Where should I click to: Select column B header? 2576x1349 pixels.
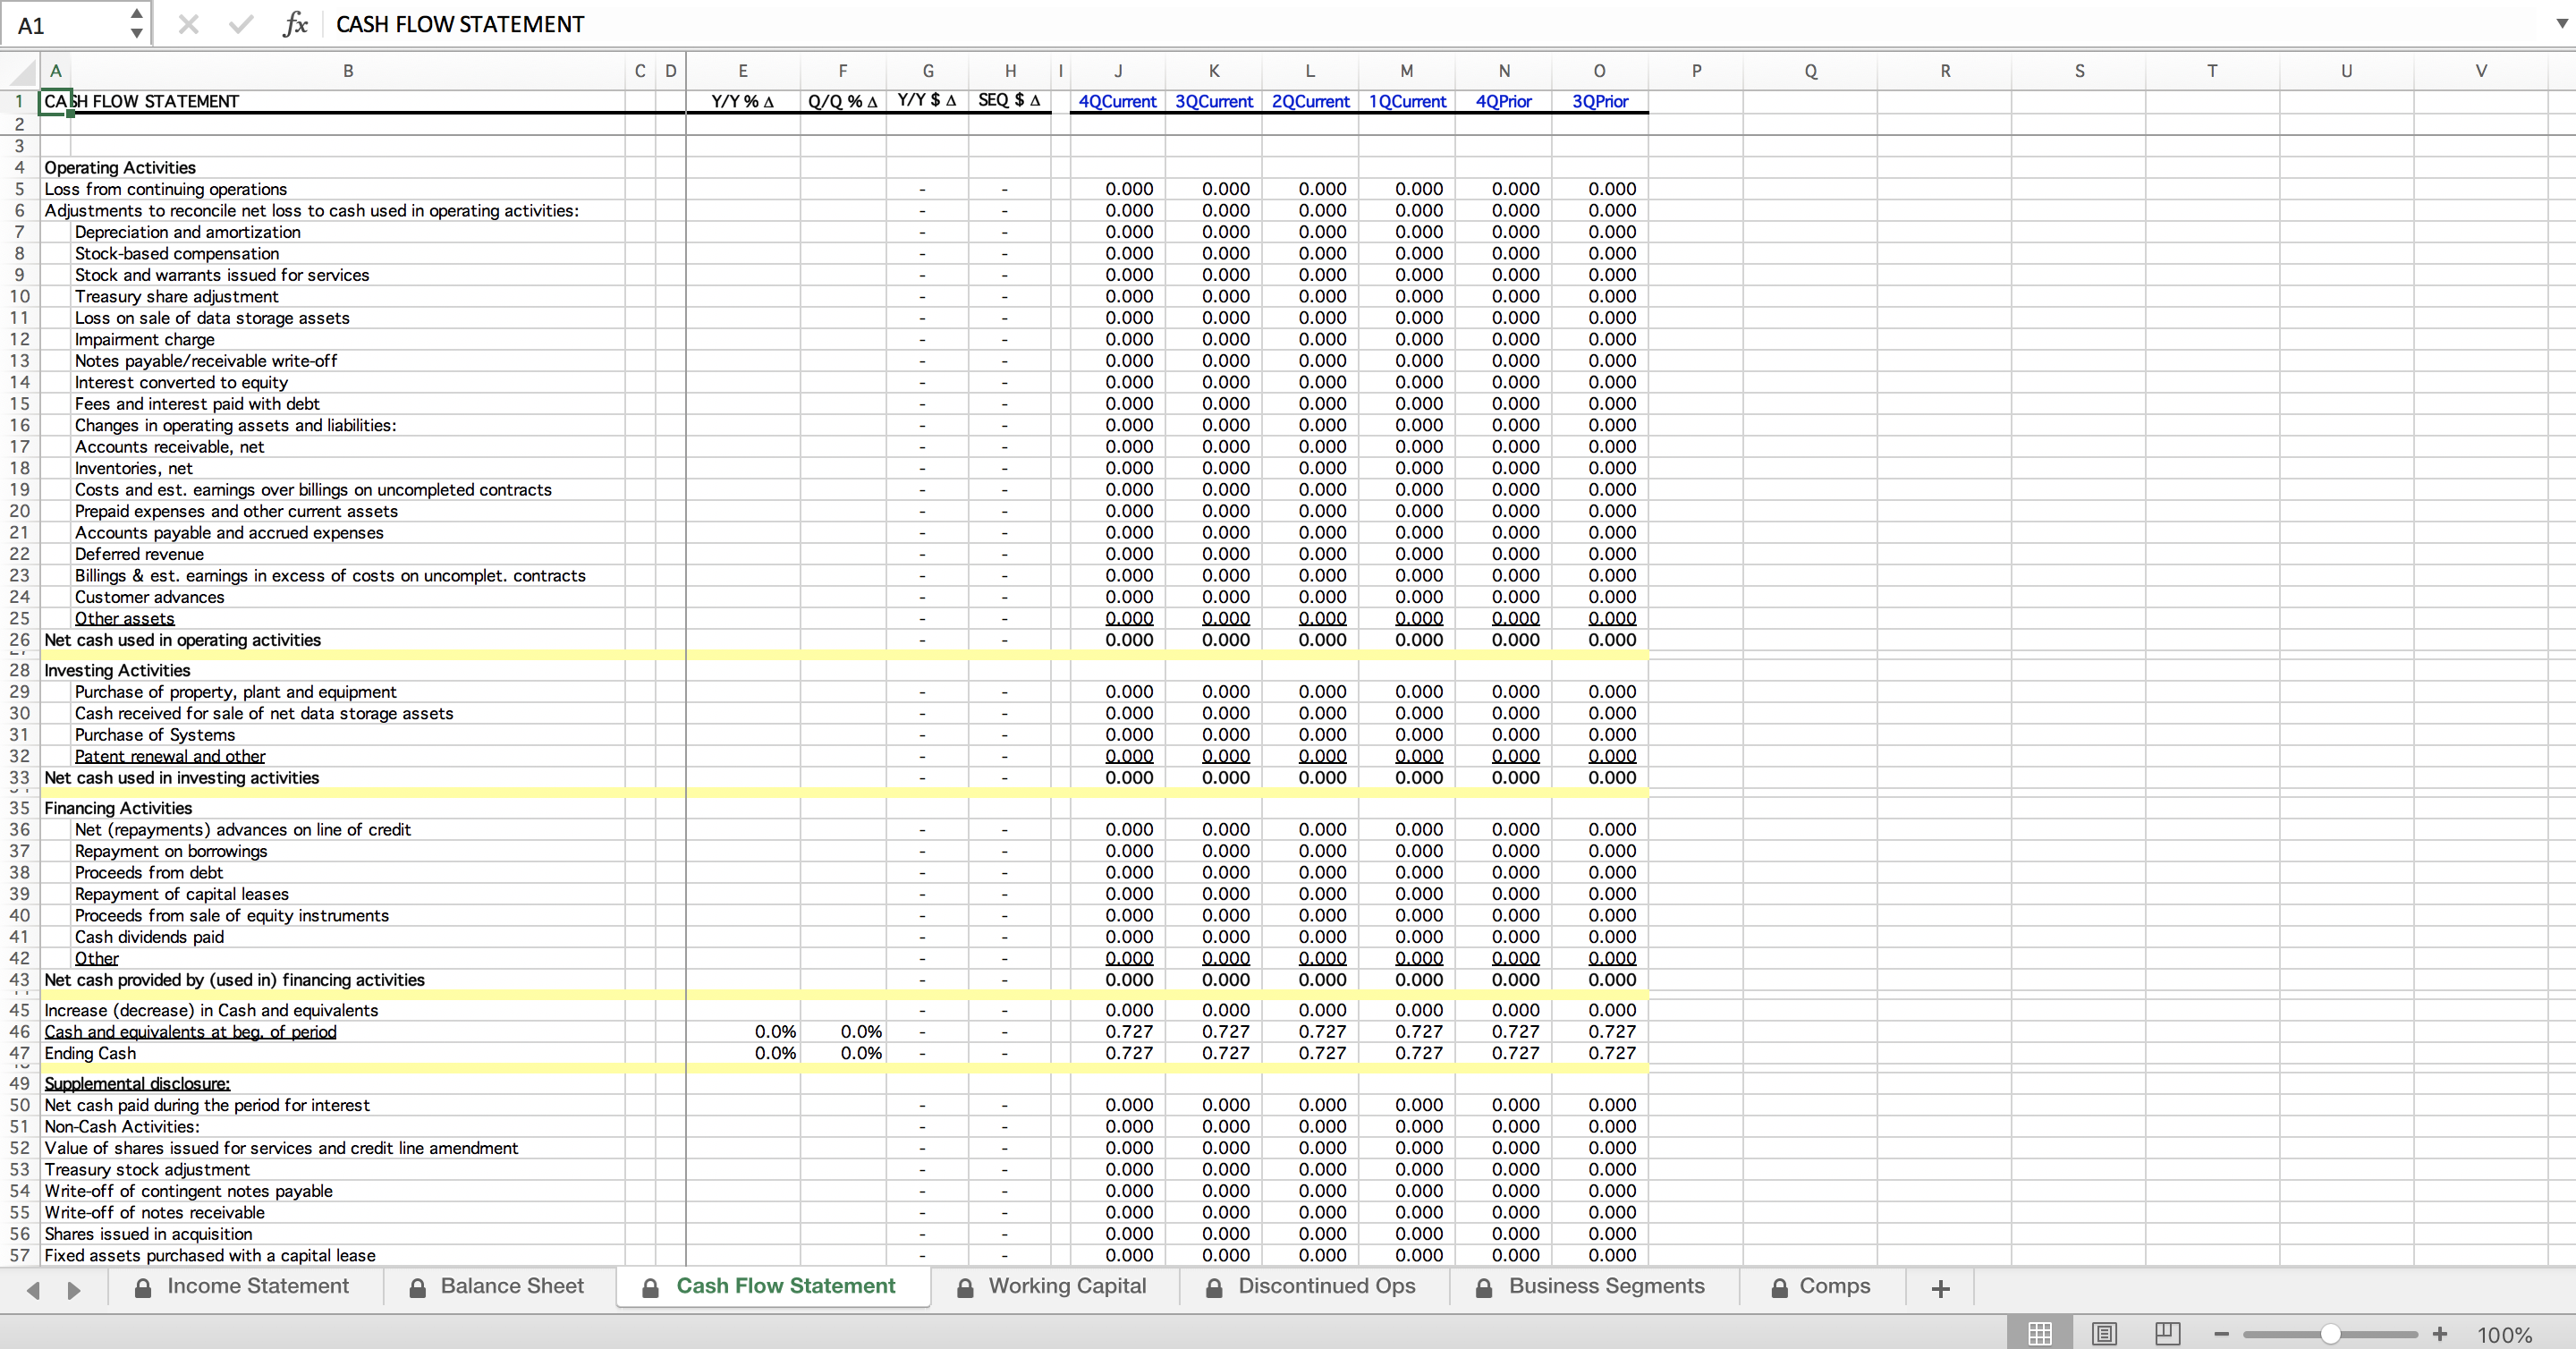tap(348, 71)
